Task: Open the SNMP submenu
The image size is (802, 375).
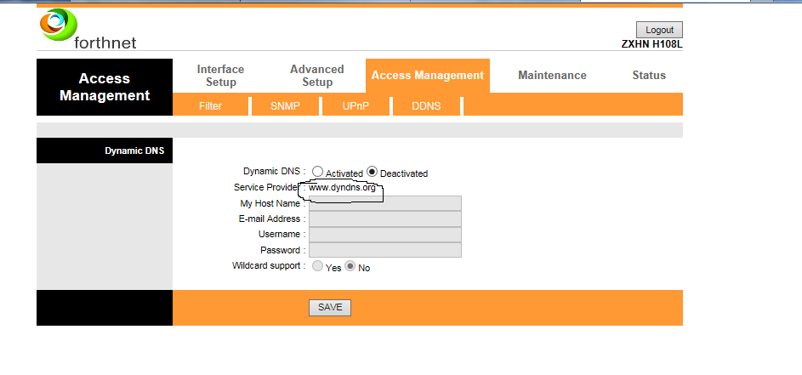Action: 285,106
